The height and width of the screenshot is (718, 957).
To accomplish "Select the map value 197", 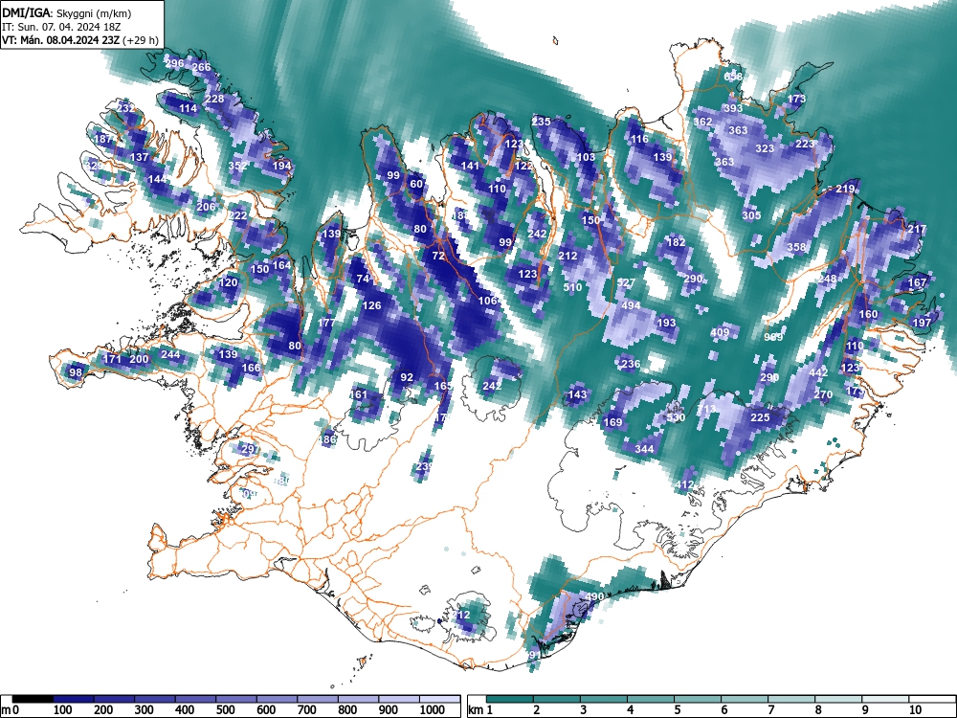I will point(922,323).
